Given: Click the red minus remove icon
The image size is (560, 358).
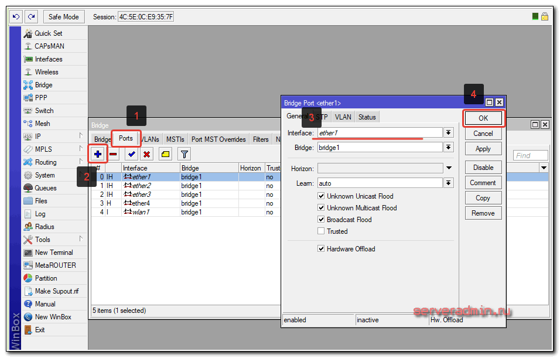Looking at the screenshot, I should (x=114, y=155).
